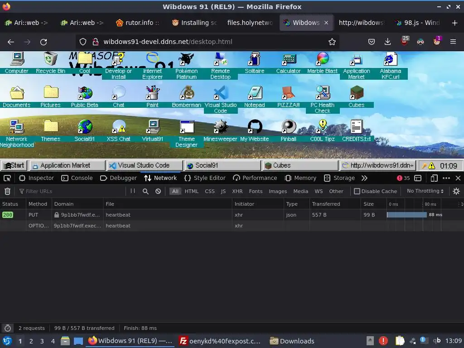Toggle responsive design mode icon
Screen dimensions: 464x348
click(x=434, y=178)
